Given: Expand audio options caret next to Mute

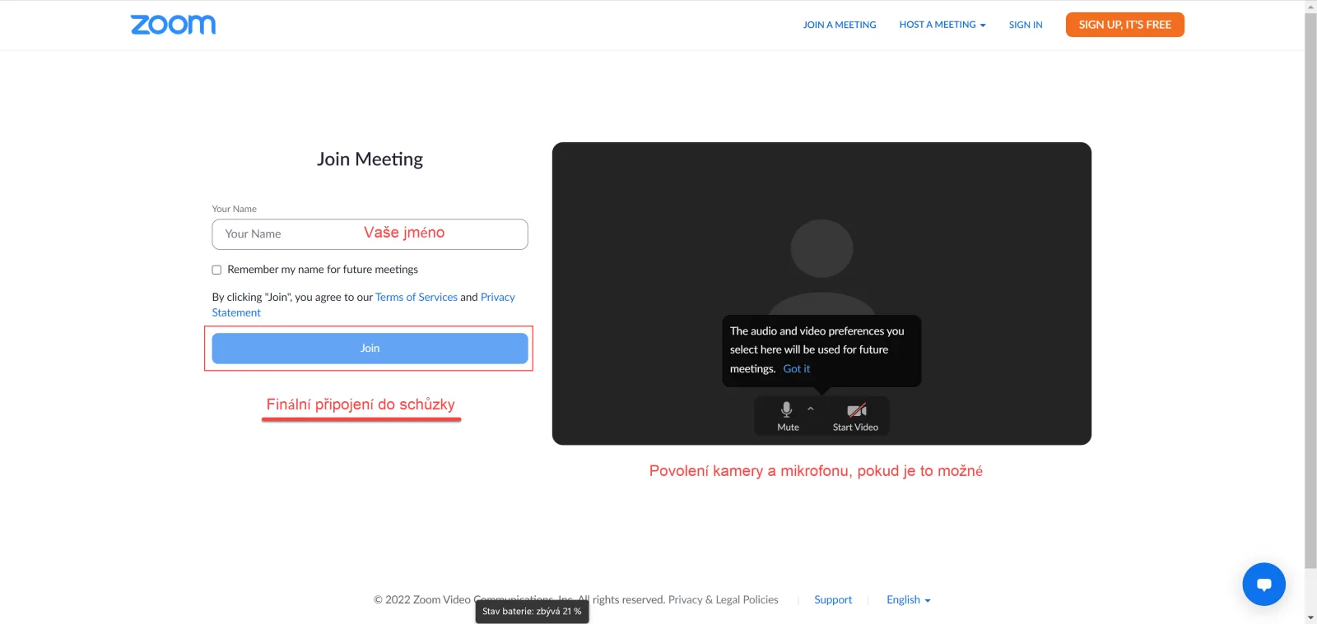Looking at the screenshot, I should tap(811, 409).
